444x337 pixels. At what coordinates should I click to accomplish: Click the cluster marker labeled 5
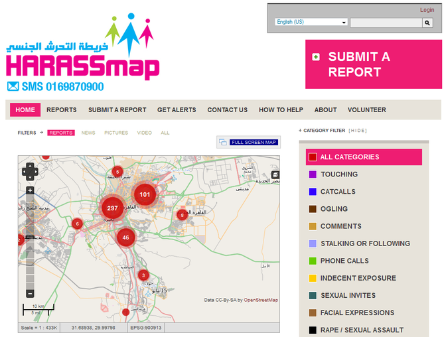pyautogui.click(x=117, y=171)
